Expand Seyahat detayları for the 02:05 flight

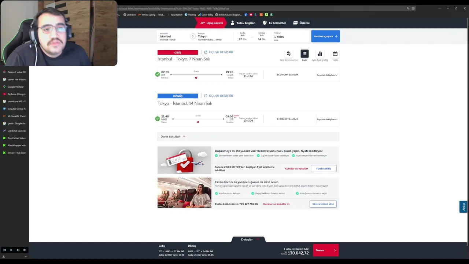[327, 75]
